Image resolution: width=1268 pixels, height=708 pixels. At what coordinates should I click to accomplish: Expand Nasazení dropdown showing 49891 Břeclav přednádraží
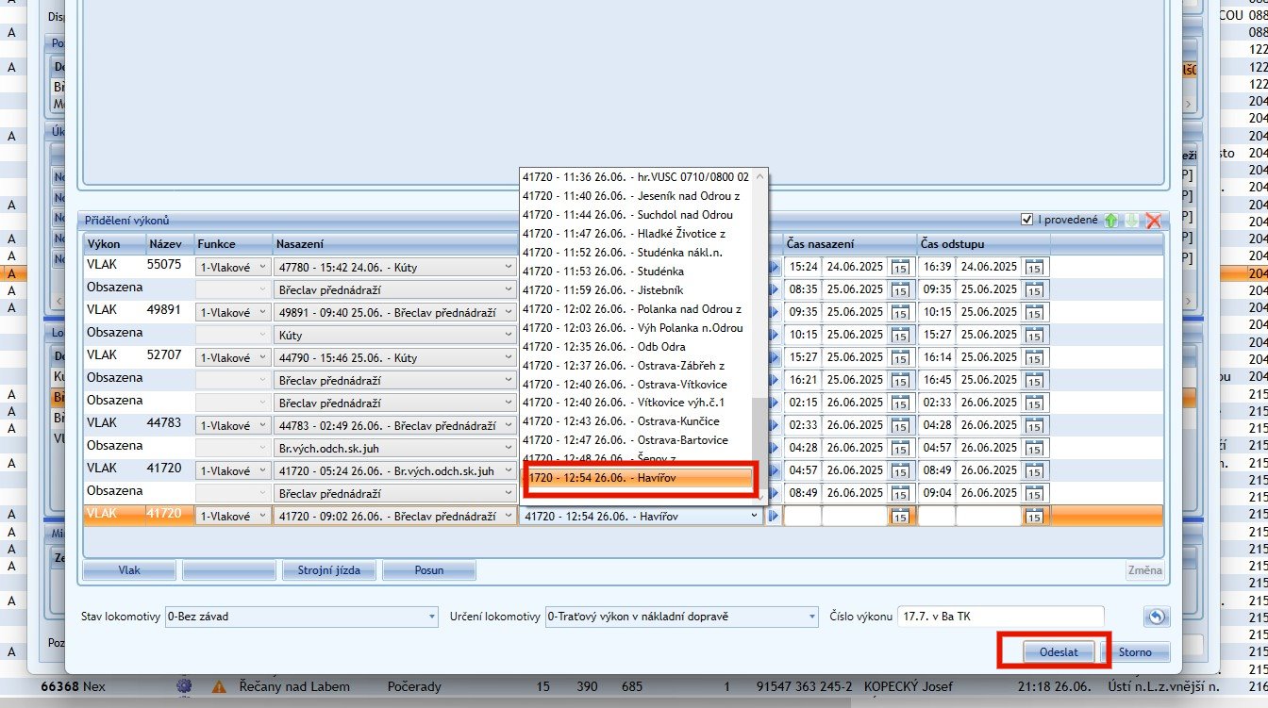[509, 312]
